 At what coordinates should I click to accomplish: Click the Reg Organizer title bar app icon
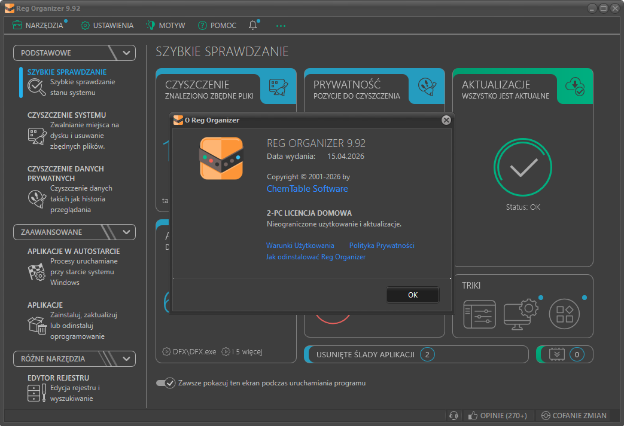click(10, 8)
